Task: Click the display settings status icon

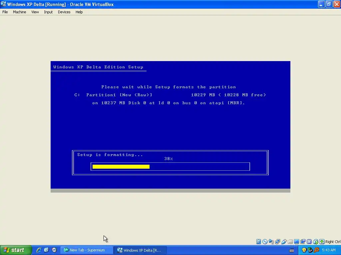Action: (x=296, y=242)
